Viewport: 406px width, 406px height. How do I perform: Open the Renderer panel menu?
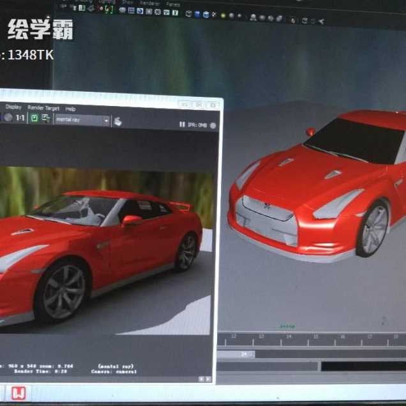(149, 3)
